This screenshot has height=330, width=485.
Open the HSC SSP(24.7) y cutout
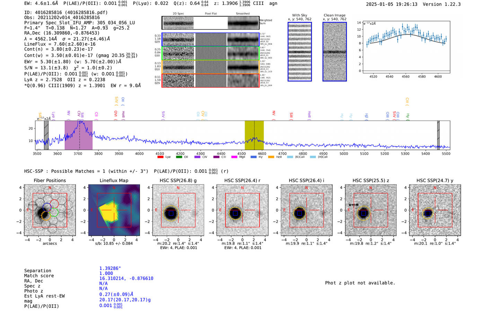pos(435,210)
